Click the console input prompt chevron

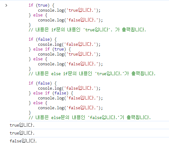tap(6, 5)
